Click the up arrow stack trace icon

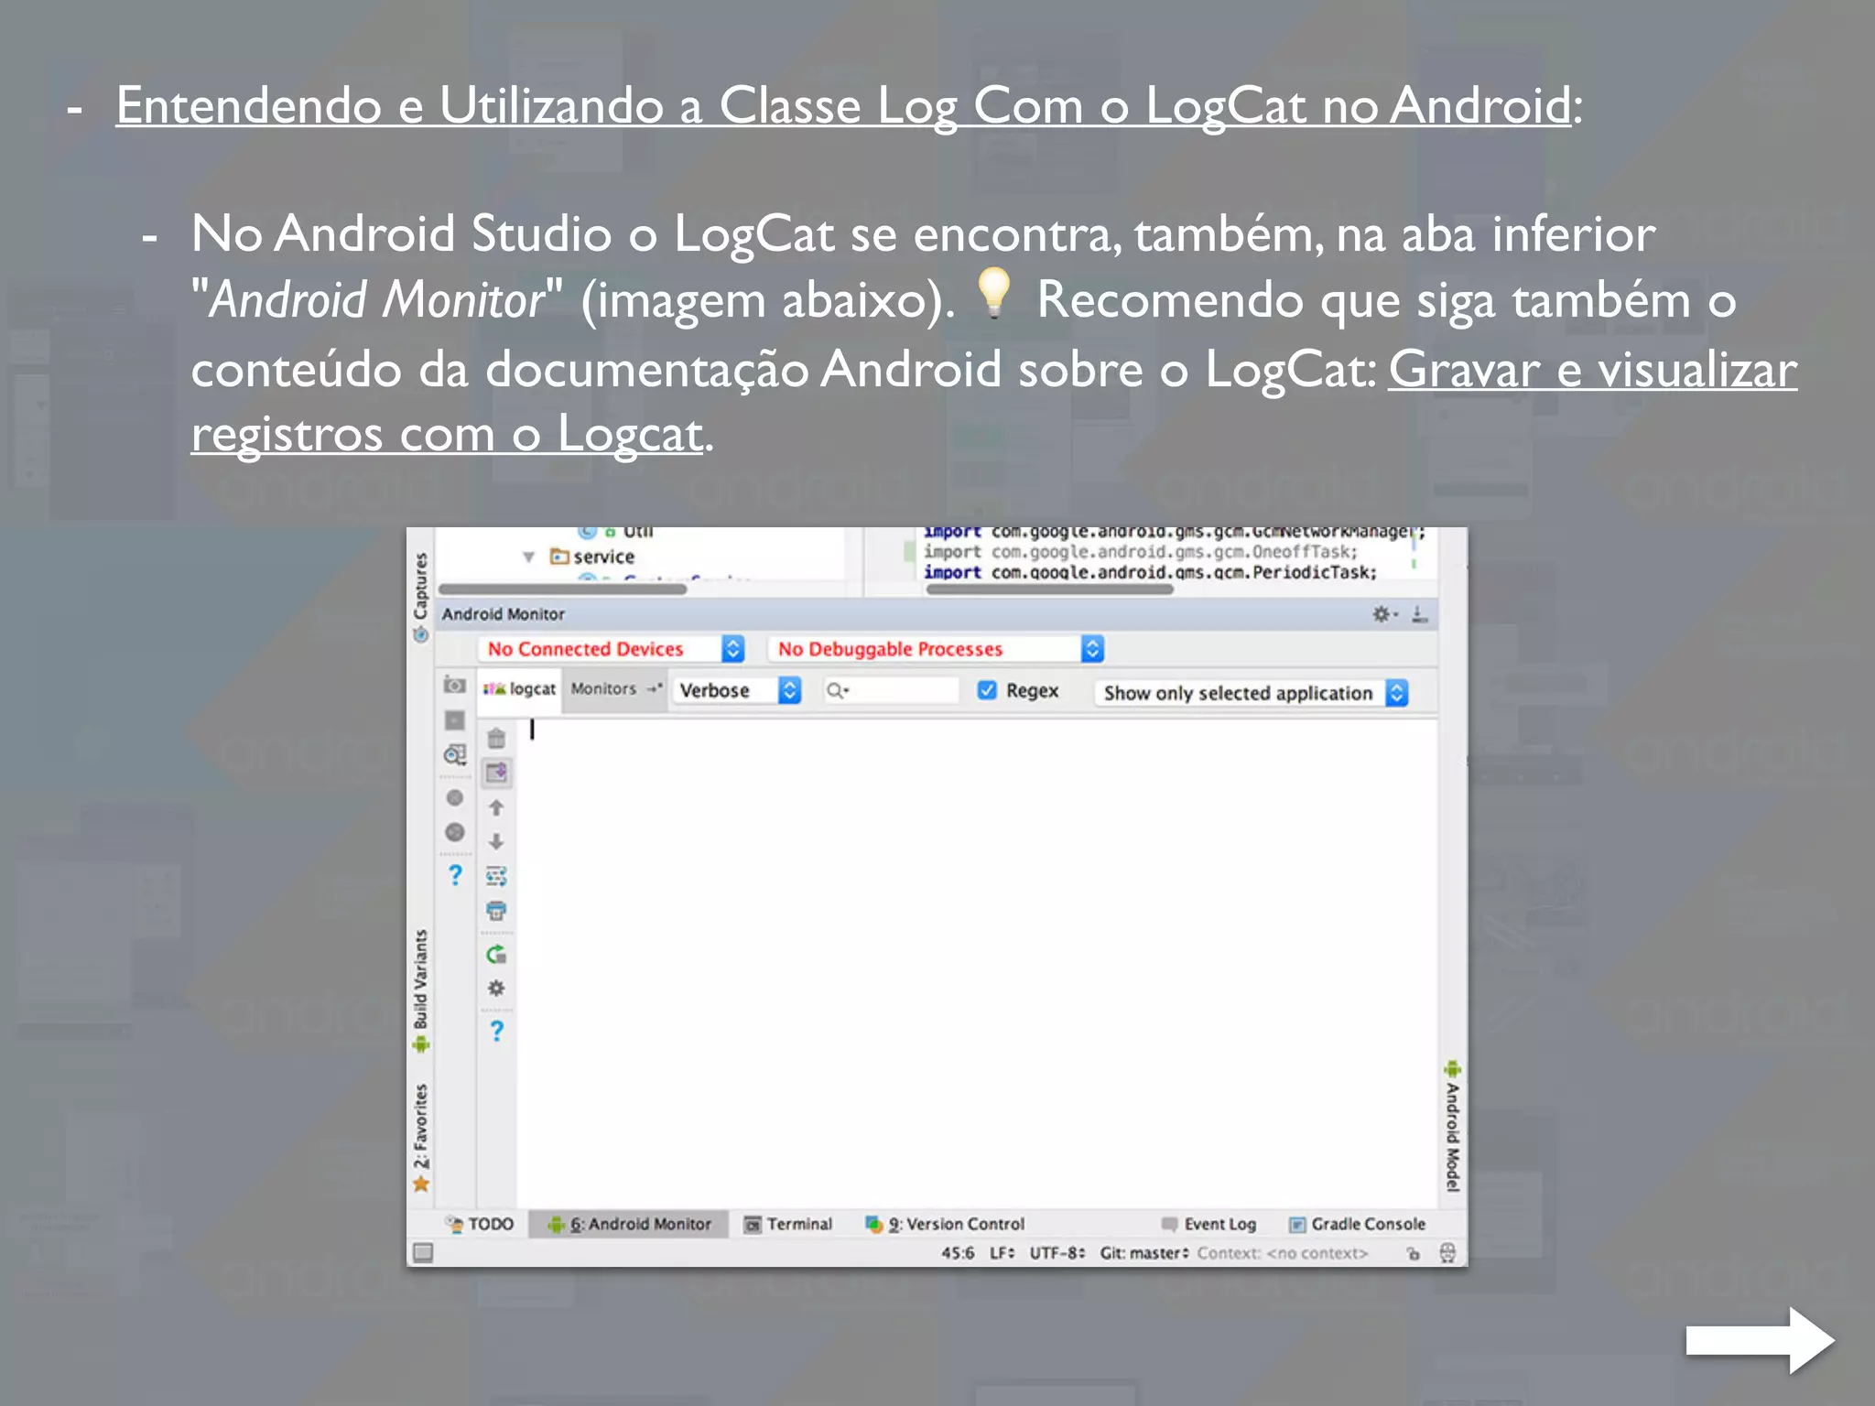click(x=496, y=807)
